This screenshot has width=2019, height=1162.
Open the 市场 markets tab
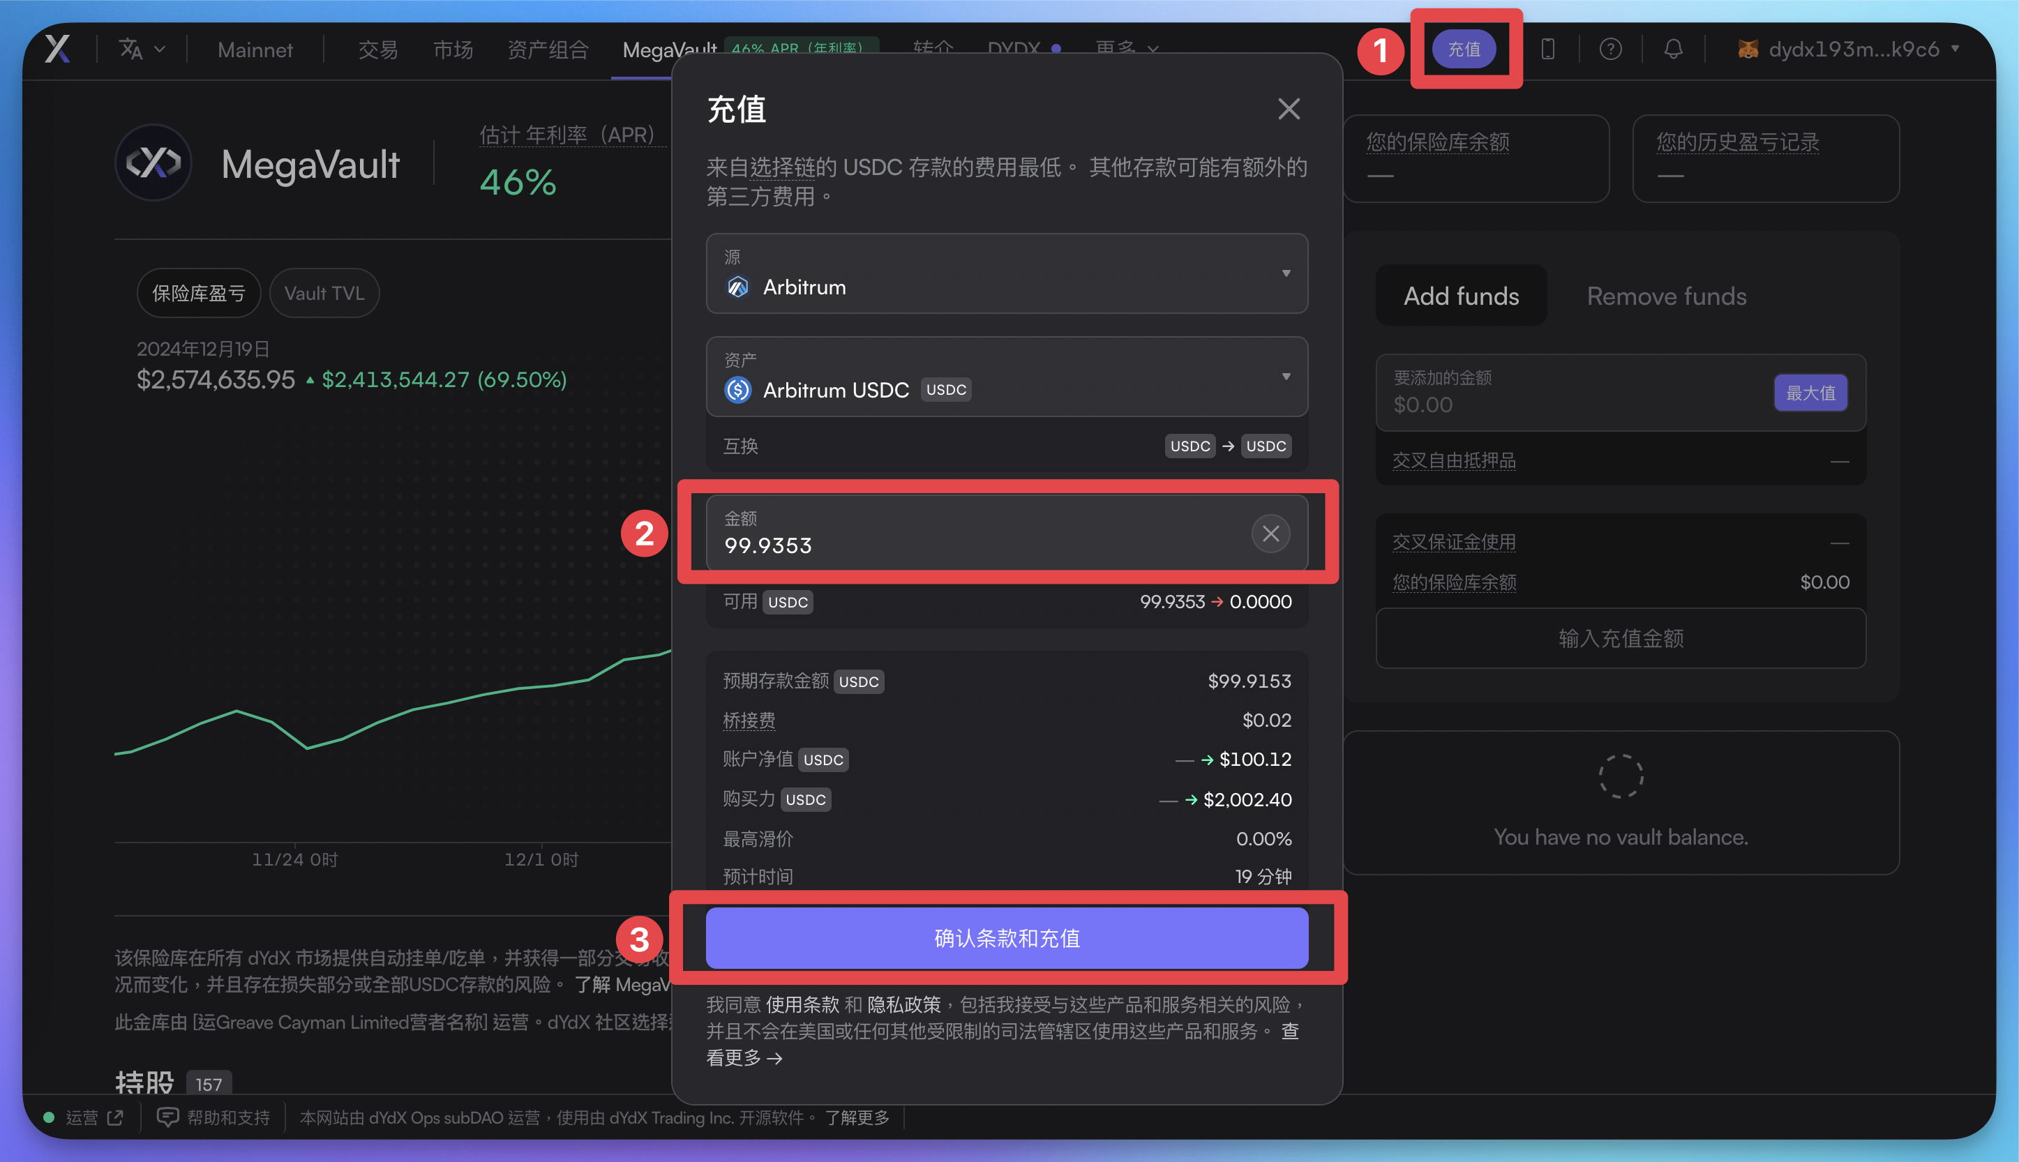pyautogui.click(x=453, y=50)
